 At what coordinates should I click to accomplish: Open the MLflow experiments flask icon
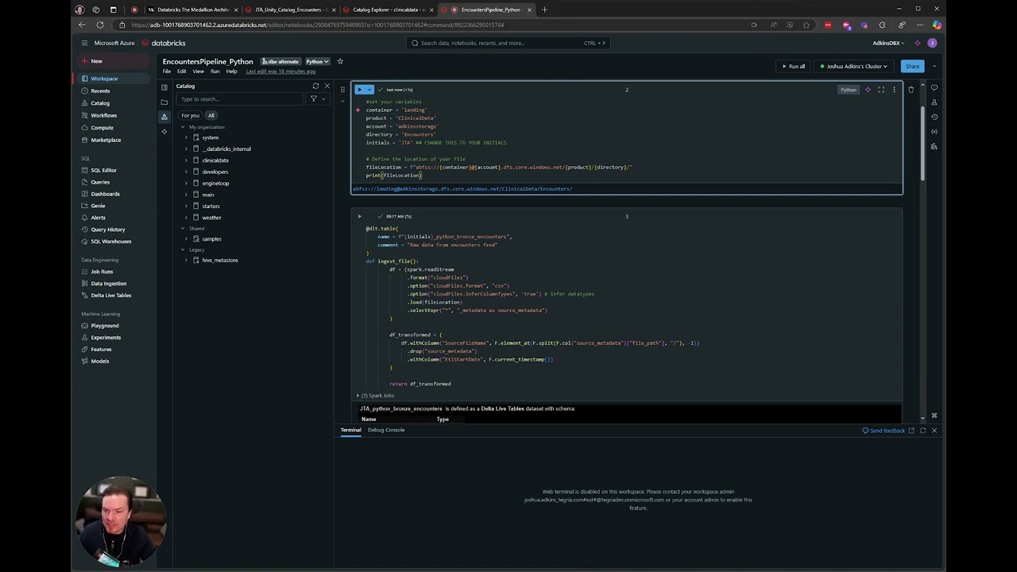934,102
